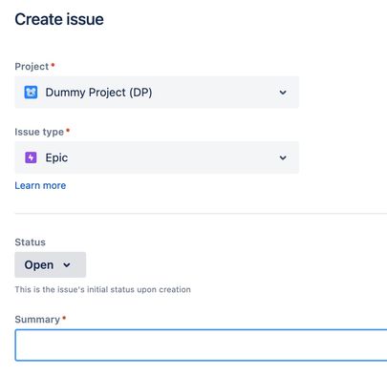Focus the Summary text field
The image size is (387, 376).
click(x=201, y=345)
